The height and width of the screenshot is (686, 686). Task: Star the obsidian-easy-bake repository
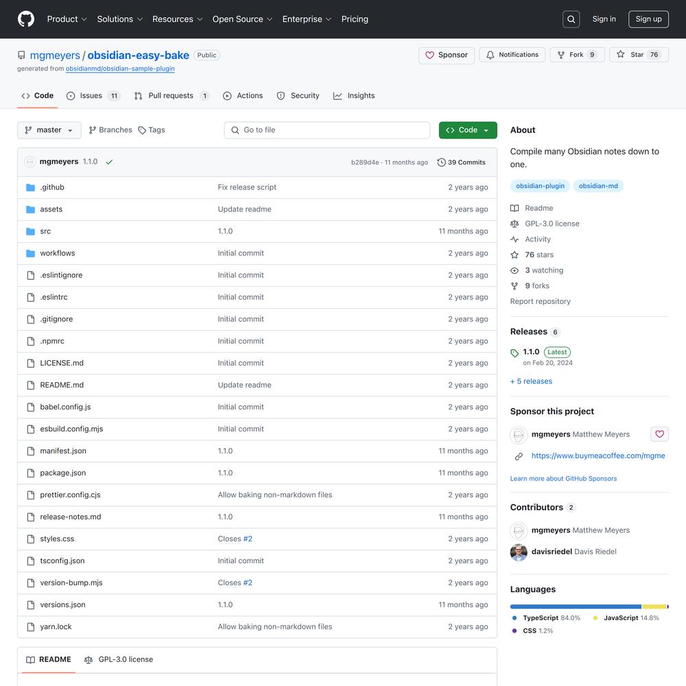coord(639,55)
